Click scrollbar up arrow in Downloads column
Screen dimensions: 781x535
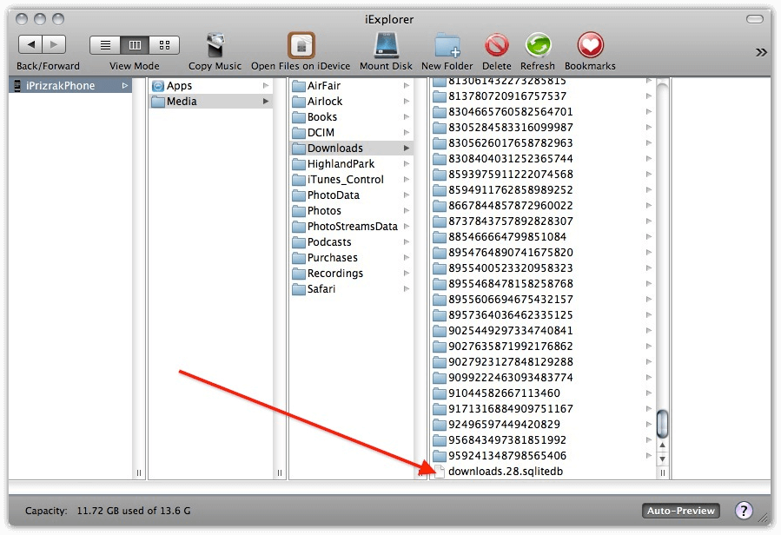click(663, 445)
